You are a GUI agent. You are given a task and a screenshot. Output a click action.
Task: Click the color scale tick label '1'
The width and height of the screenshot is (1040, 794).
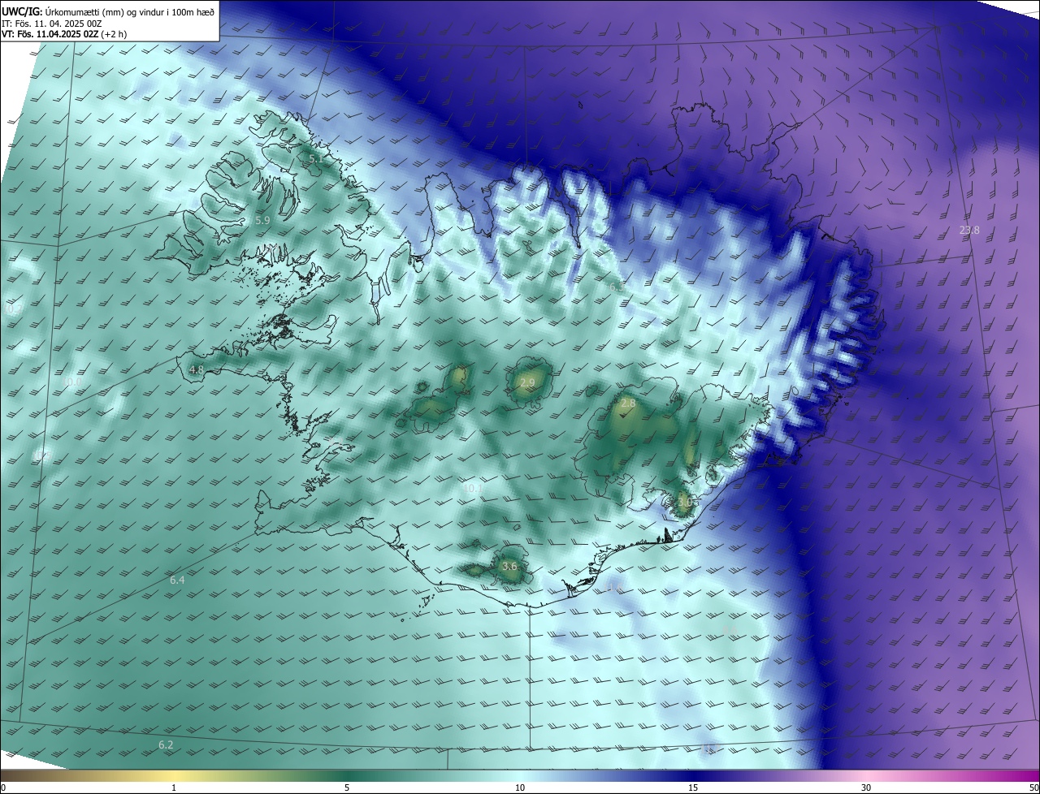(174, 788)
